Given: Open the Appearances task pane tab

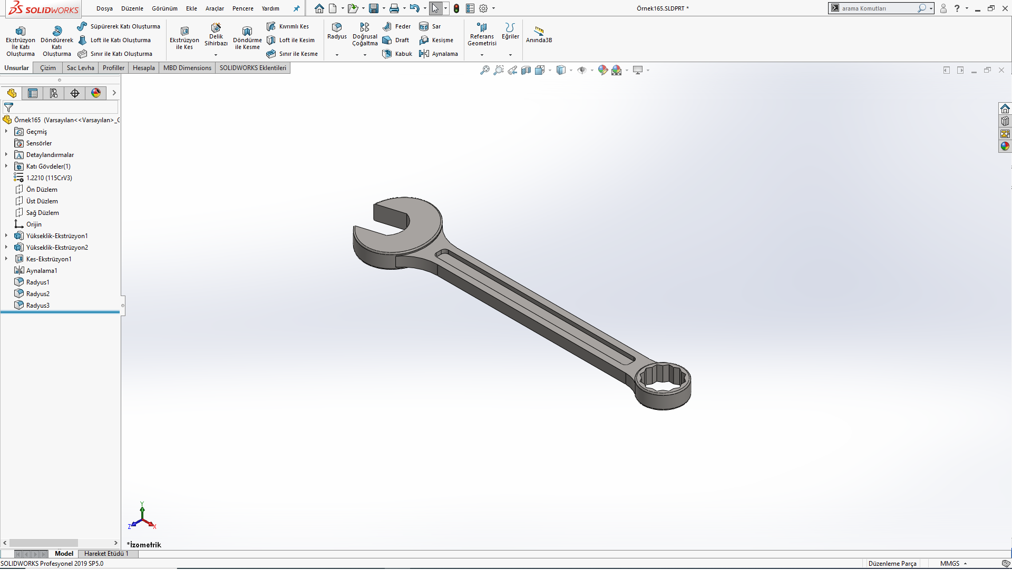Looking at the screenshot, I should (x=1005, y=146).
